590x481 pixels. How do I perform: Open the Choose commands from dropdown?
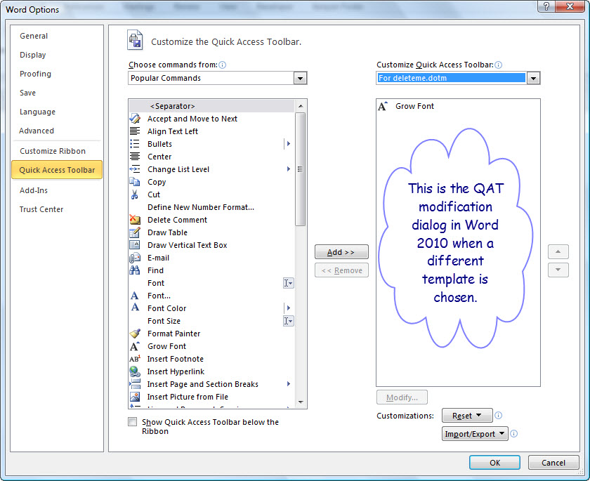pos(301,78)
